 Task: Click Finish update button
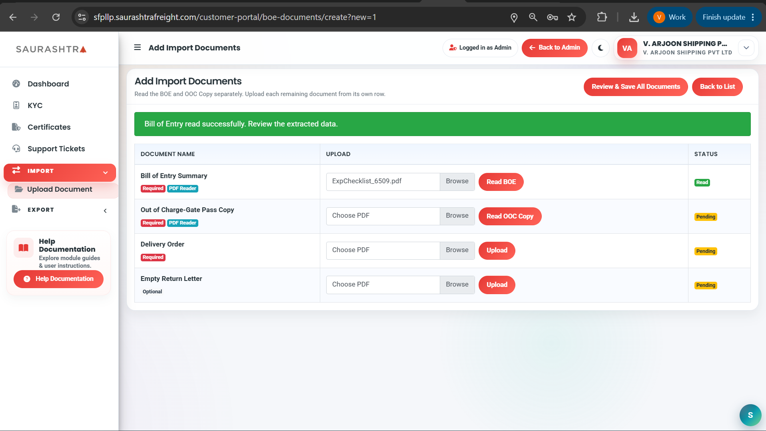pyautogui.click(x=724, y=17)
